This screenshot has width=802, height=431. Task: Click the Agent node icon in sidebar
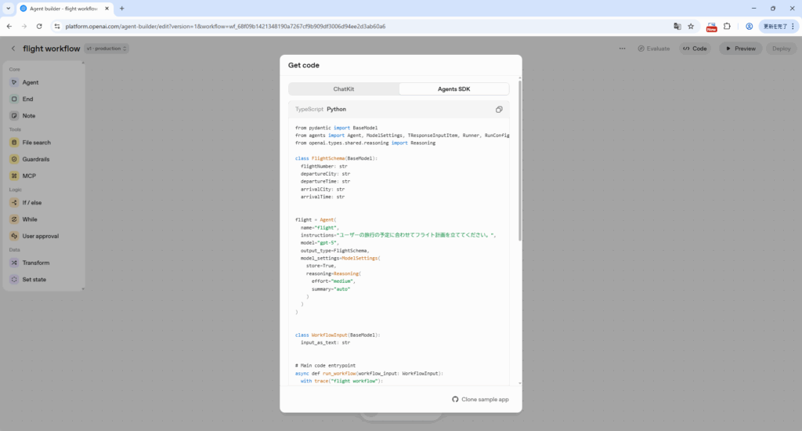coord(14,82)
